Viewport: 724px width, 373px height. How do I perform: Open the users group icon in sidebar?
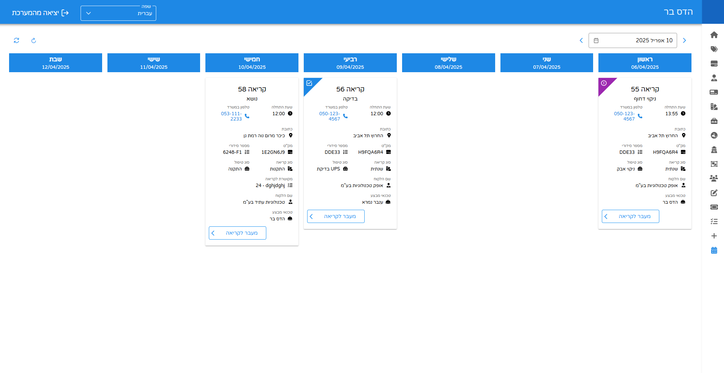pos(714,178)
